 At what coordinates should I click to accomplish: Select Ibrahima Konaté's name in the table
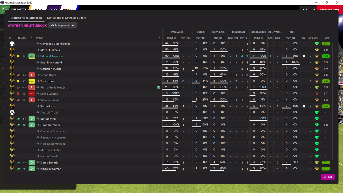coord(51,62)
